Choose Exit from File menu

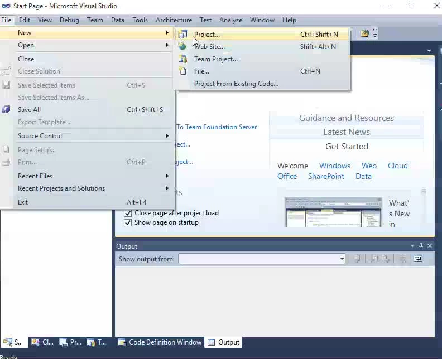pyautogui.click(x=87, y=202)
